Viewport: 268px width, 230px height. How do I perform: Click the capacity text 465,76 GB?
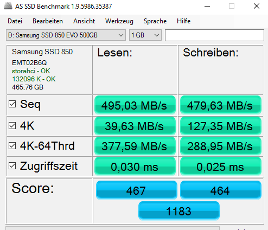(x=28, y=87)
